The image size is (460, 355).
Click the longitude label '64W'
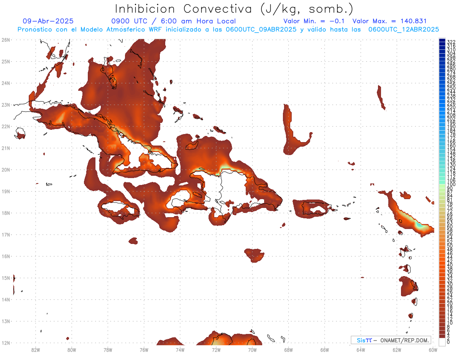361,350
